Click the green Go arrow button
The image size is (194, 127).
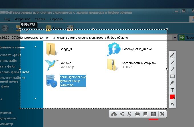[x=182, y=37]
